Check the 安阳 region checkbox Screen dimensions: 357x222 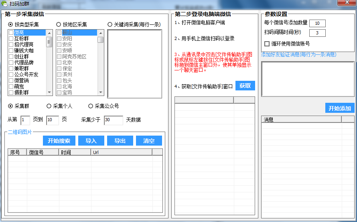[x=59, y=38]
